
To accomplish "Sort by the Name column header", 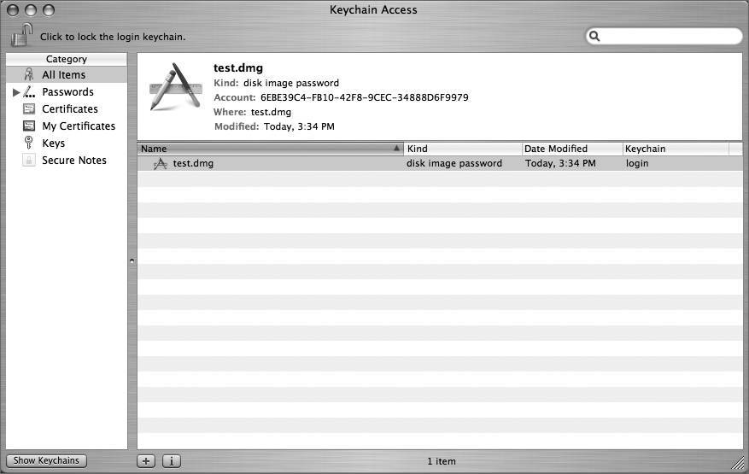I will click(x=271, y=149).
